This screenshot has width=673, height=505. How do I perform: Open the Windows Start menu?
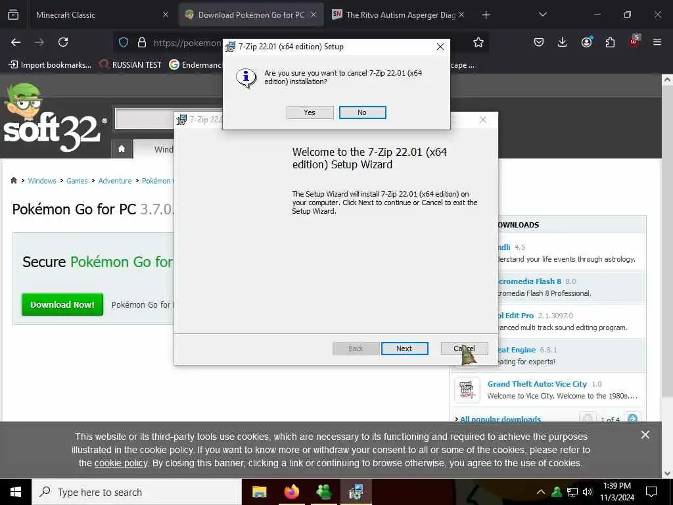point(16,492)
